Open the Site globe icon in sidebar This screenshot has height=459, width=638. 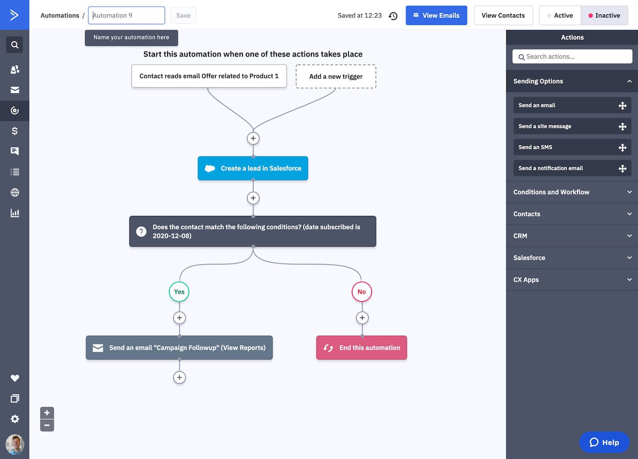14,193
